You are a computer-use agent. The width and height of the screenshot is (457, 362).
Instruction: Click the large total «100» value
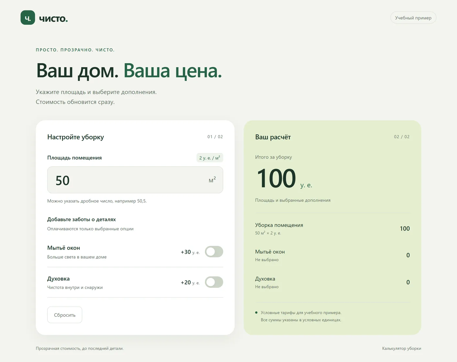[276, 178]
